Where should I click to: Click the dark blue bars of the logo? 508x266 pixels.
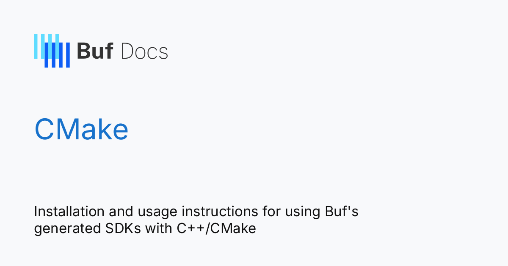tap(57, 55)
